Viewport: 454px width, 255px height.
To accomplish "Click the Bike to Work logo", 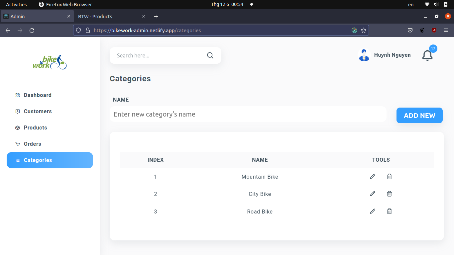I will [x=50, y=62].
